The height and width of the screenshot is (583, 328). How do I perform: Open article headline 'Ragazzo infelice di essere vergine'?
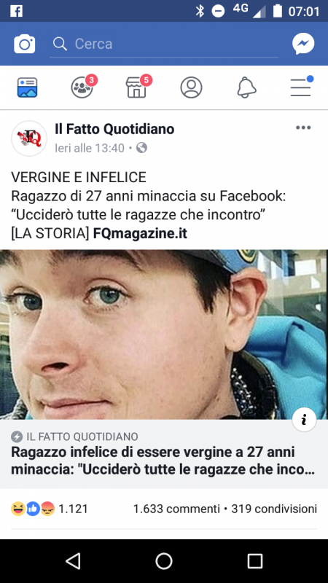163,461
